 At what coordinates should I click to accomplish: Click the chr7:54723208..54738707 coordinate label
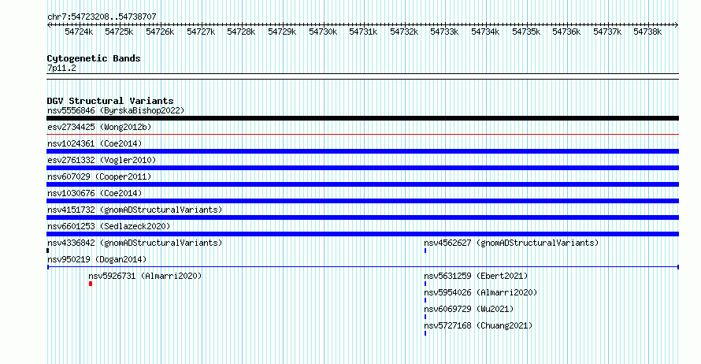[x=102, y=17]
